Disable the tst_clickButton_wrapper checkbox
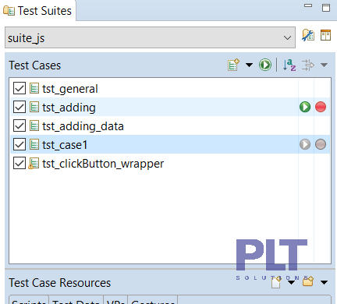The width and height of the screenshot is (337, 304). (20, 163)
